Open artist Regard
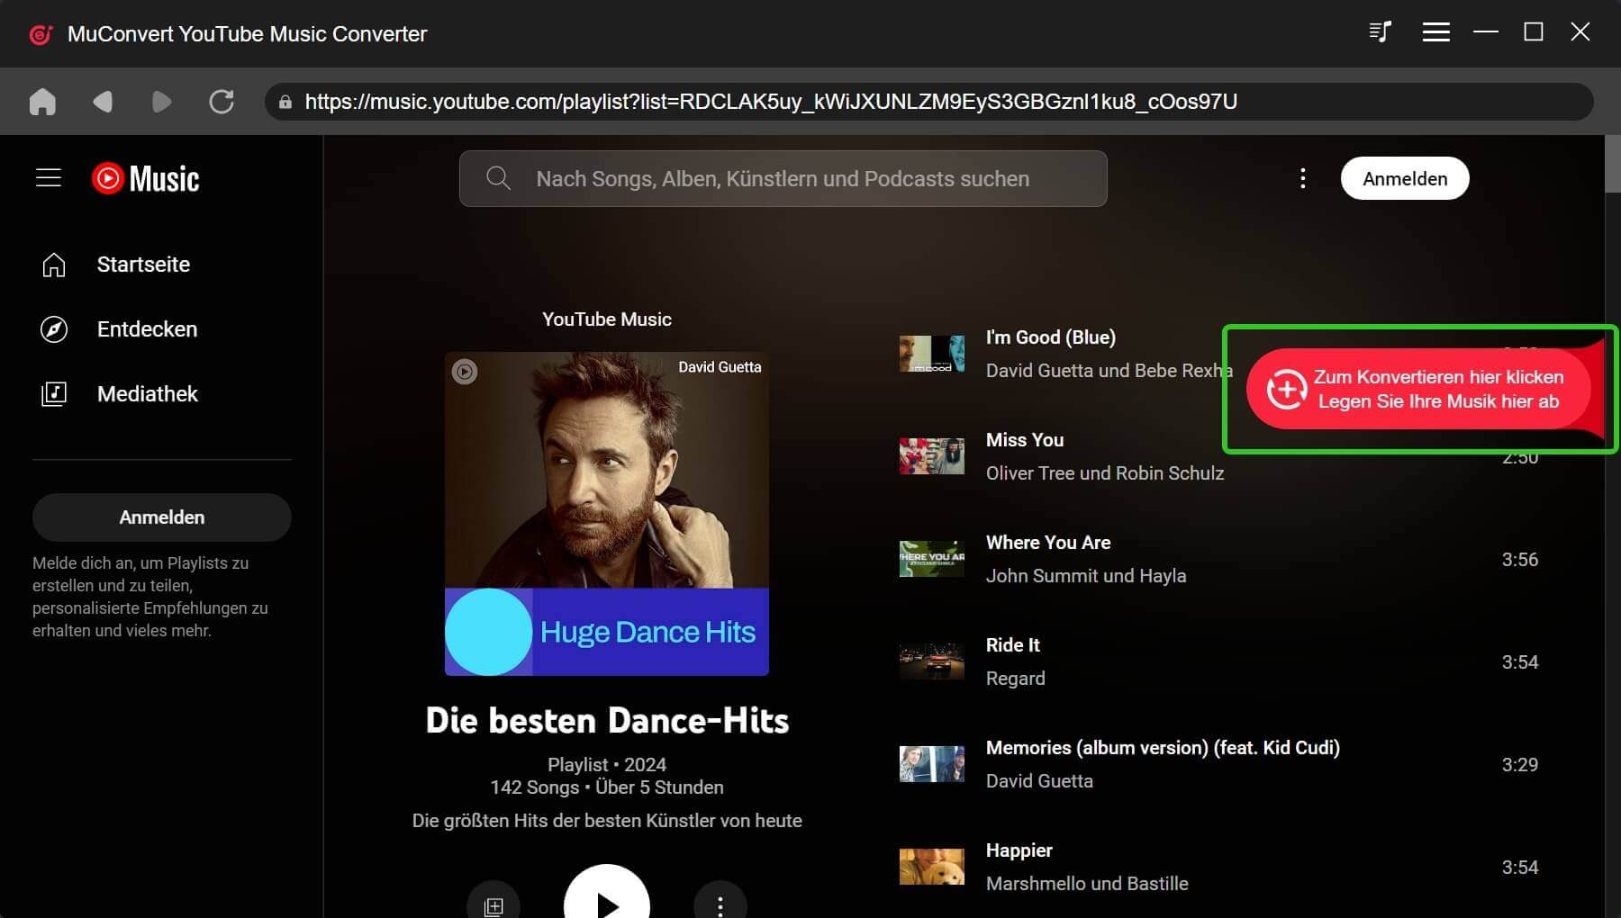 coord(1016,679)
